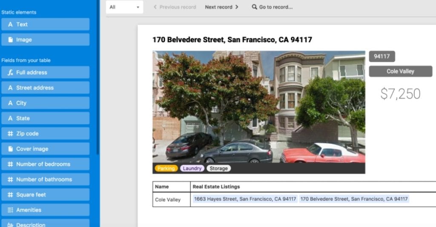Image resolution: width=436 pixels, height=227 pixels.
Task: Click the purple Laundry amenity tag
Action: tap(192, 168)
